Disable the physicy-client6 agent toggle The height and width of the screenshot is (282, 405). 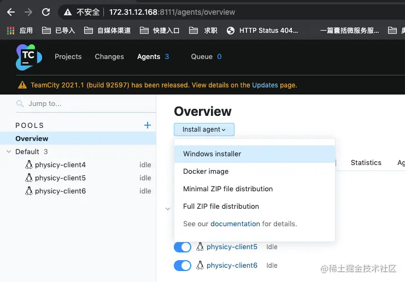183,266
